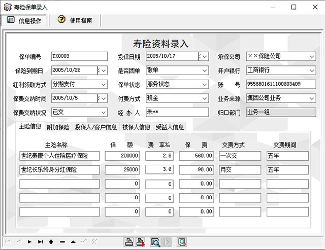Go to first record navigation arrow
This screenshot has width=325, height=250.
click(8, 242)
